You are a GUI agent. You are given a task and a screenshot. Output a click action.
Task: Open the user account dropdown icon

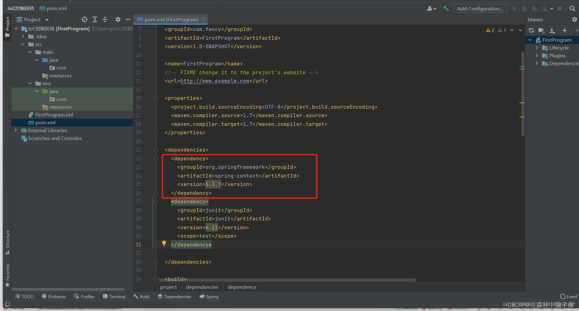(x=431, y=8)
